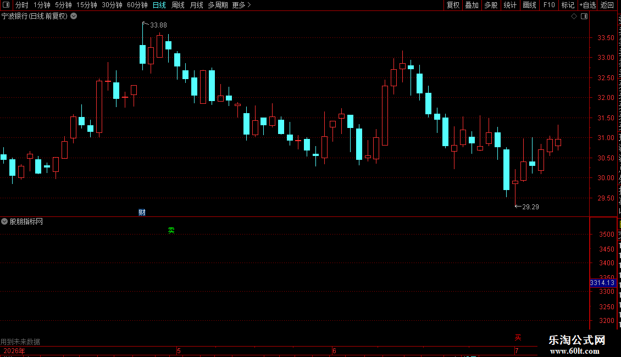Select the 30分钟 period
The width and height of the screenshot is (621, 357).
pyautogui.click(x=112, y=5)
